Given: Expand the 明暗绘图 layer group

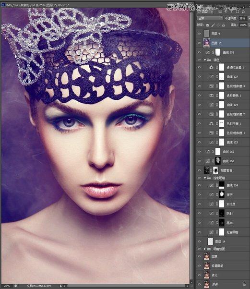Looking at the screenshot, I should point(205,249).
